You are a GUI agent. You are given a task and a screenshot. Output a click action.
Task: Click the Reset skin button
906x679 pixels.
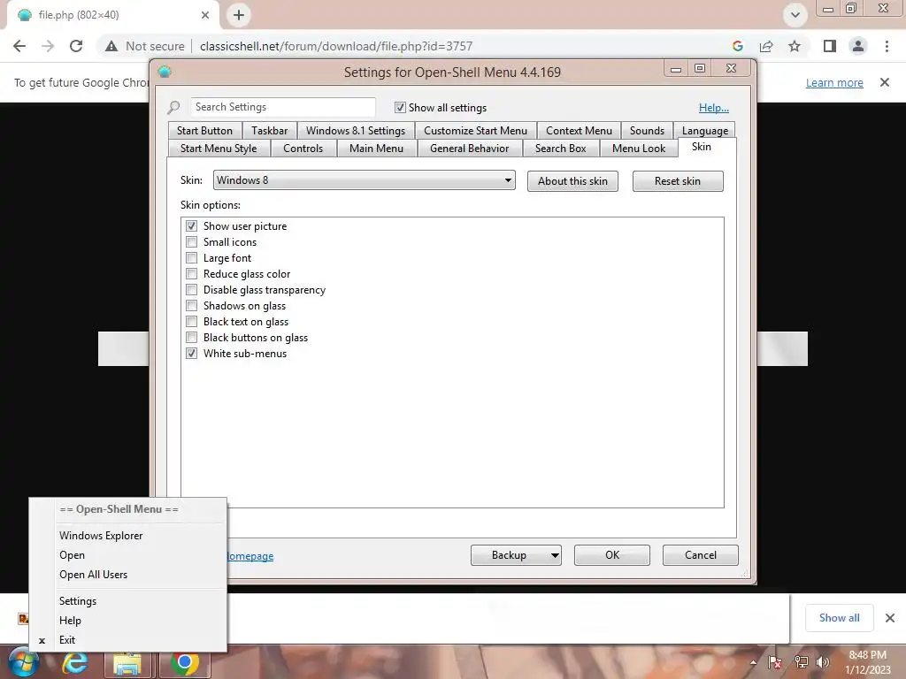click(677, 181)
